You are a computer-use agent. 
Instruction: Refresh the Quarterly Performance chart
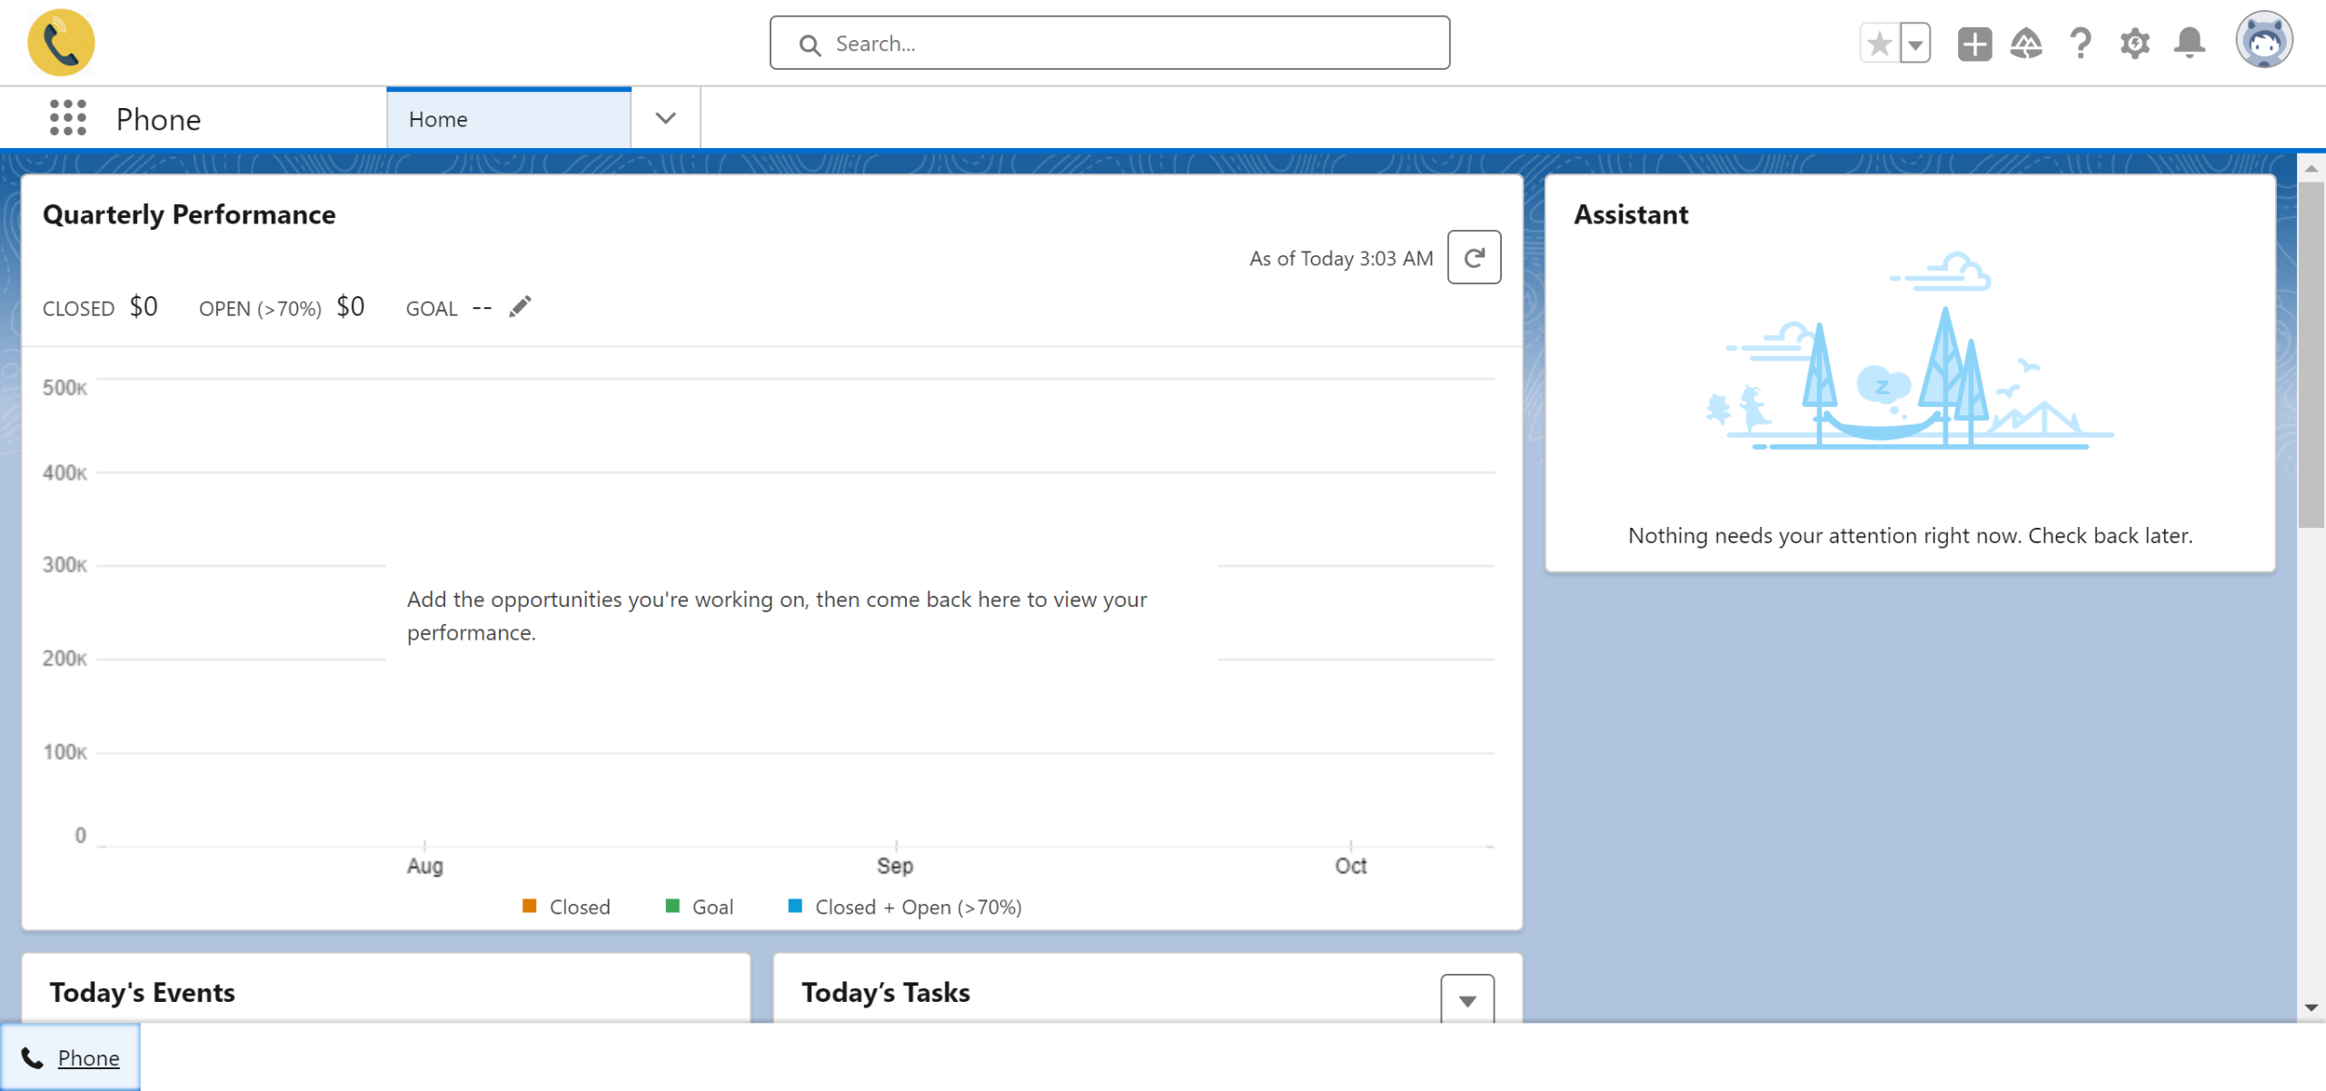(1474, 258)
